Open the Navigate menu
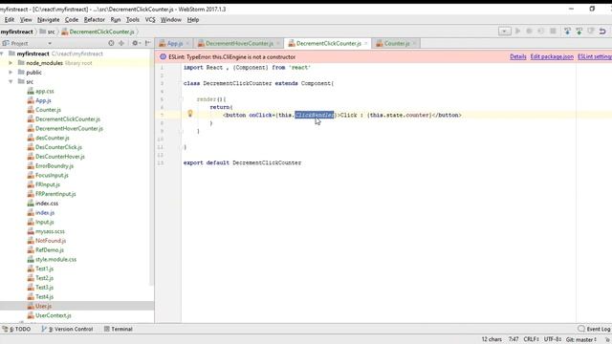This screenshot has width=612, height=344. [x=49, y=19]
